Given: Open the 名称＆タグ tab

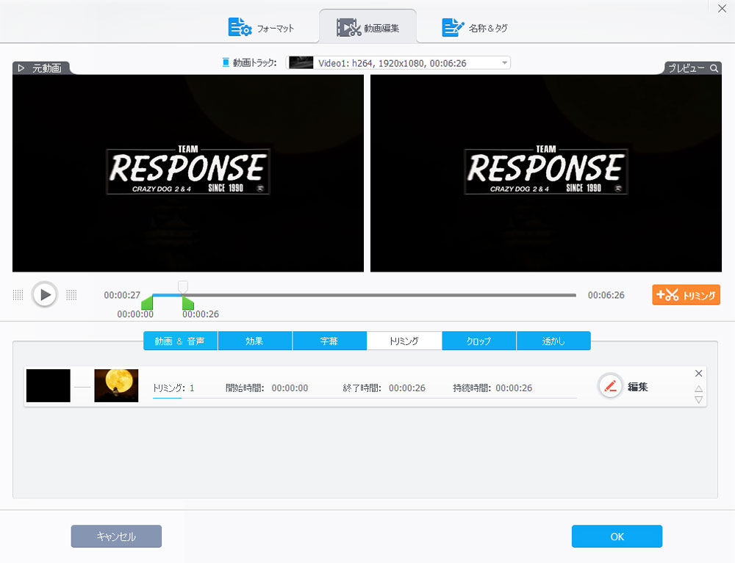Looking at the screenshot, I should 474,28.
